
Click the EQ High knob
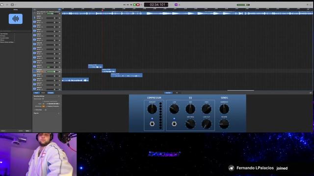[206, 109]
